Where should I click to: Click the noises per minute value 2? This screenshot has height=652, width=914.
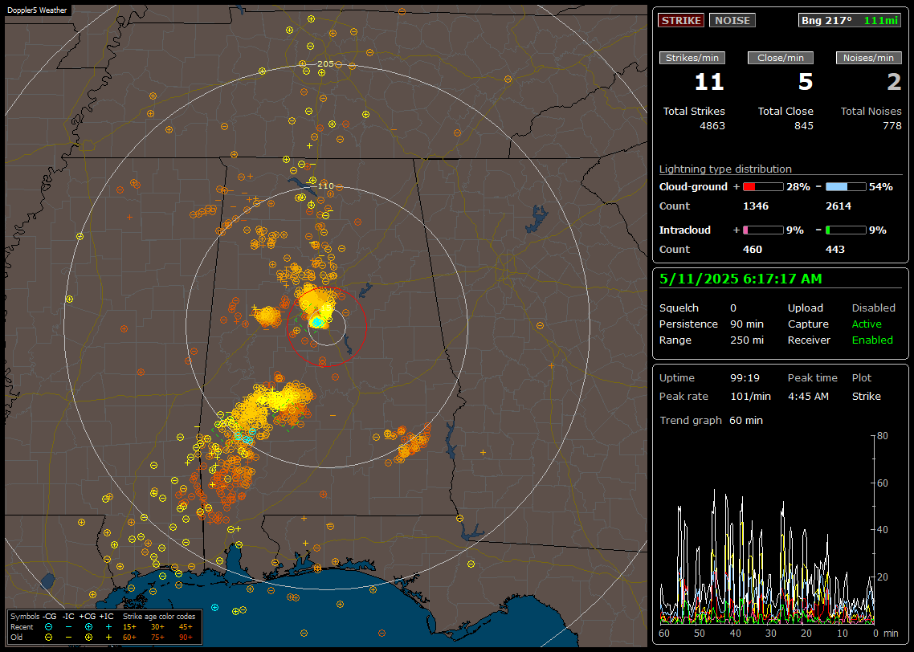point(894,82)
